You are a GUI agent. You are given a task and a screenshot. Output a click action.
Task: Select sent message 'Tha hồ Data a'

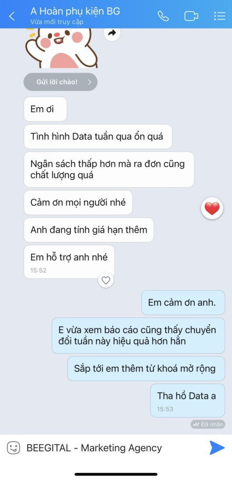click(187, 401)
